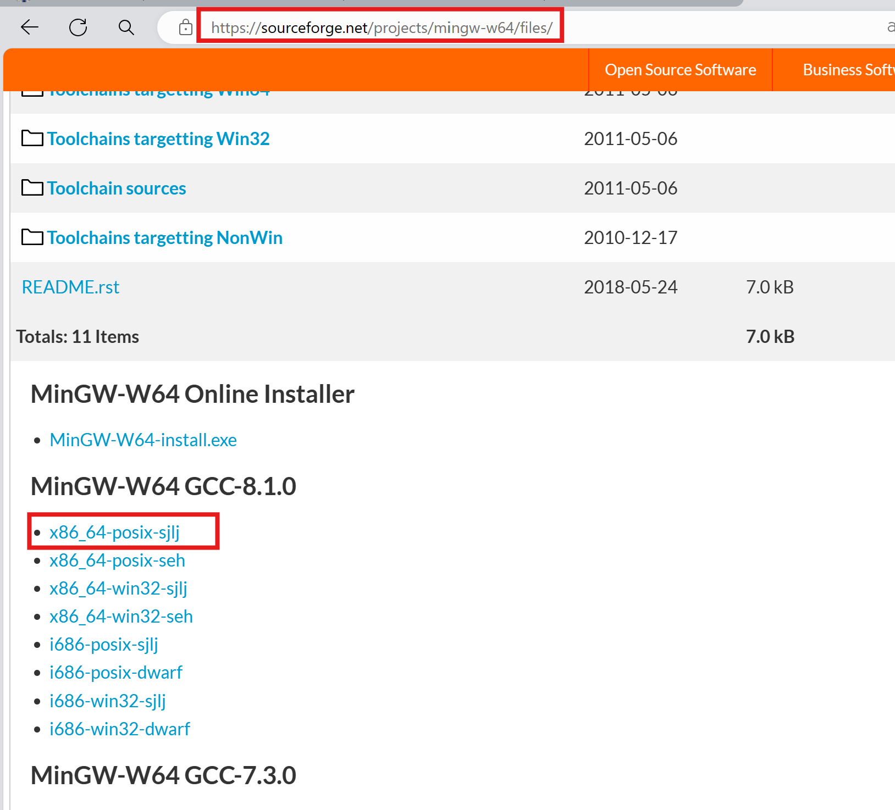Open the Business Software menu
This screenshot has width=895, height=810.
(848, 70)
